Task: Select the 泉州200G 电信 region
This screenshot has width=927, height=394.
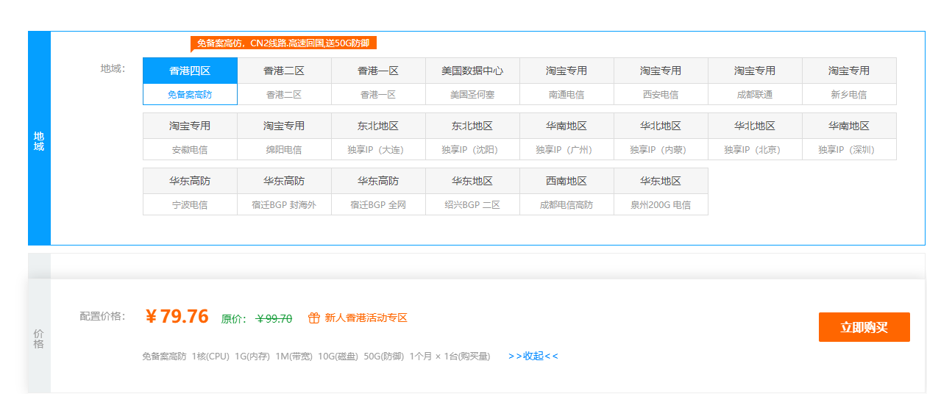Action: 661,192
